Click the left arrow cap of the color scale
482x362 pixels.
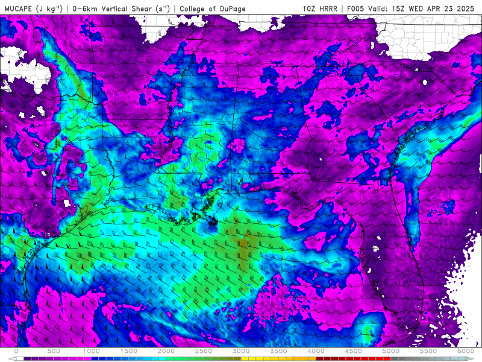point(12,358)
